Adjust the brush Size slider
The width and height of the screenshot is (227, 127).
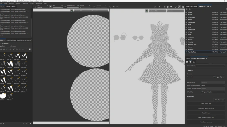(x=43, y=8)
